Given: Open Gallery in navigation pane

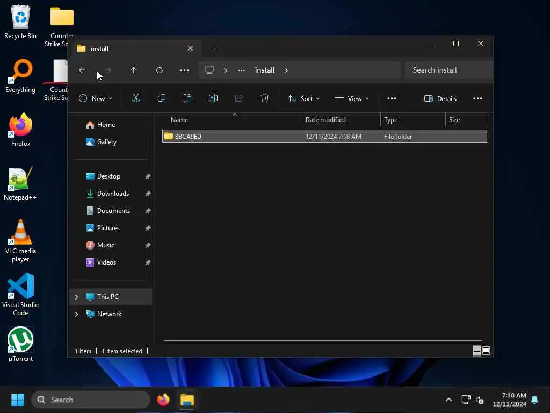Looking at the screenshot, I should [x=102, y=142].
